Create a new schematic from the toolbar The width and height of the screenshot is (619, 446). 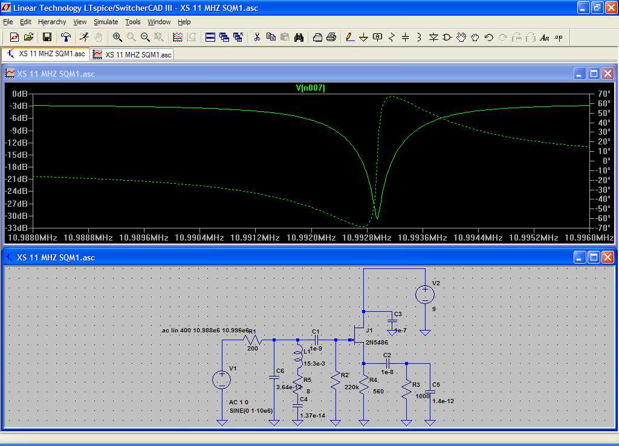click(15, 37)
